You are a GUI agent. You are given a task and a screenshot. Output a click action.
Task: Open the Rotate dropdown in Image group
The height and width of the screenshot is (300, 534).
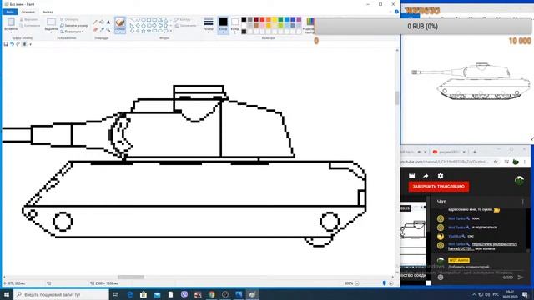point(73,32)
